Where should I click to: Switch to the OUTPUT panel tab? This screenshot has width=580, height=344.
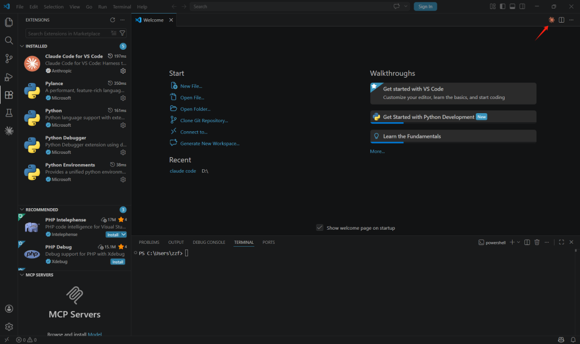(176, 242)
